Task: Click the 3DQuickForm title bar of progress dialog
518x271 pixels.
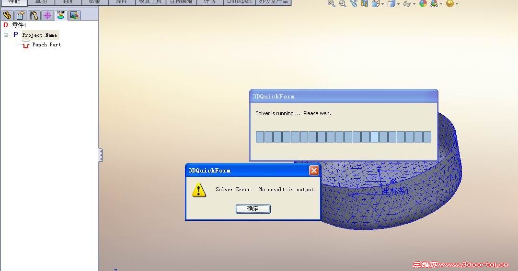Action: [344, 96]
